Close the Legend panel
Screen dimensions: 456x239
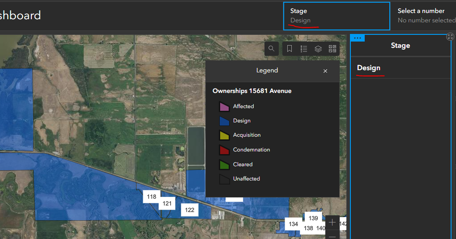pyautogui.click(x=325, y=71)
